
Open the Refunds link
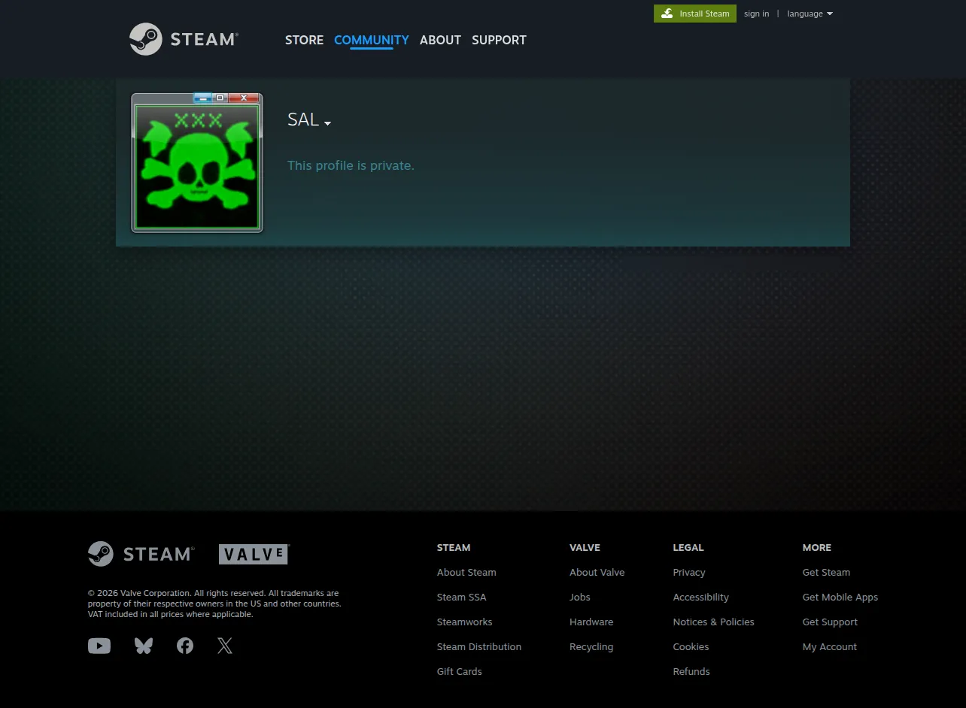(x=691, y=671)
